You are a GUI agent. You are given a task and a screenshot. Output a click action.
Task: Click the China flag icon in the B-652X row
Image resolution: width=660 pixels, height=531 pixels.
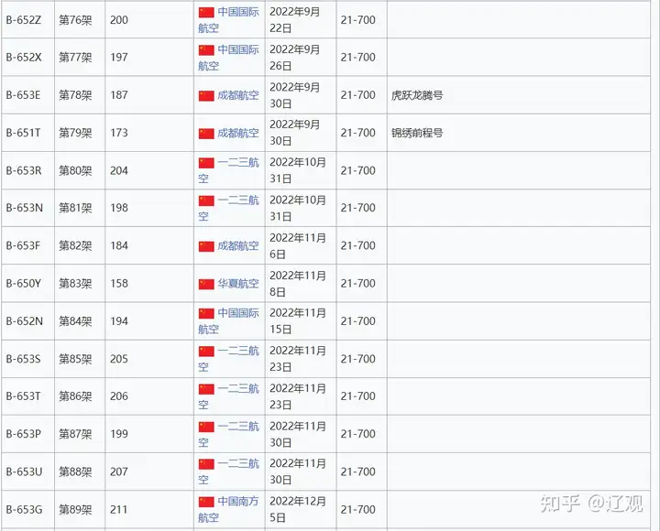(x=206, y=50)
